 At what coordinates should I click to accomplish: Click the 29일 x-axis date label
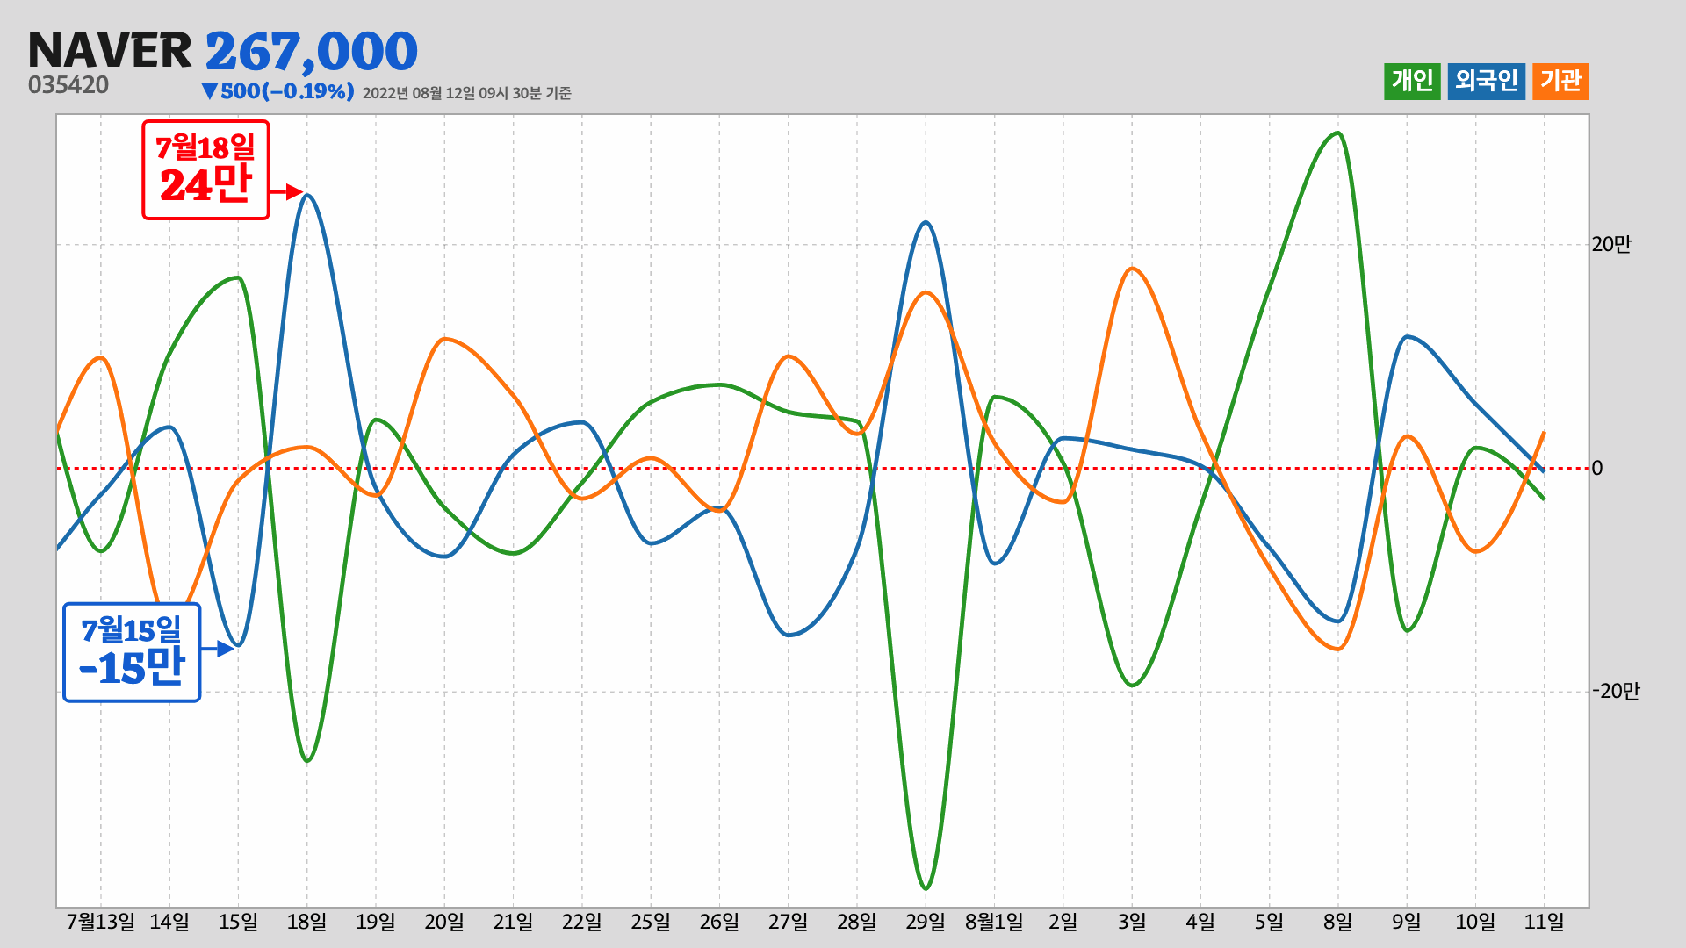click(926, 923)
